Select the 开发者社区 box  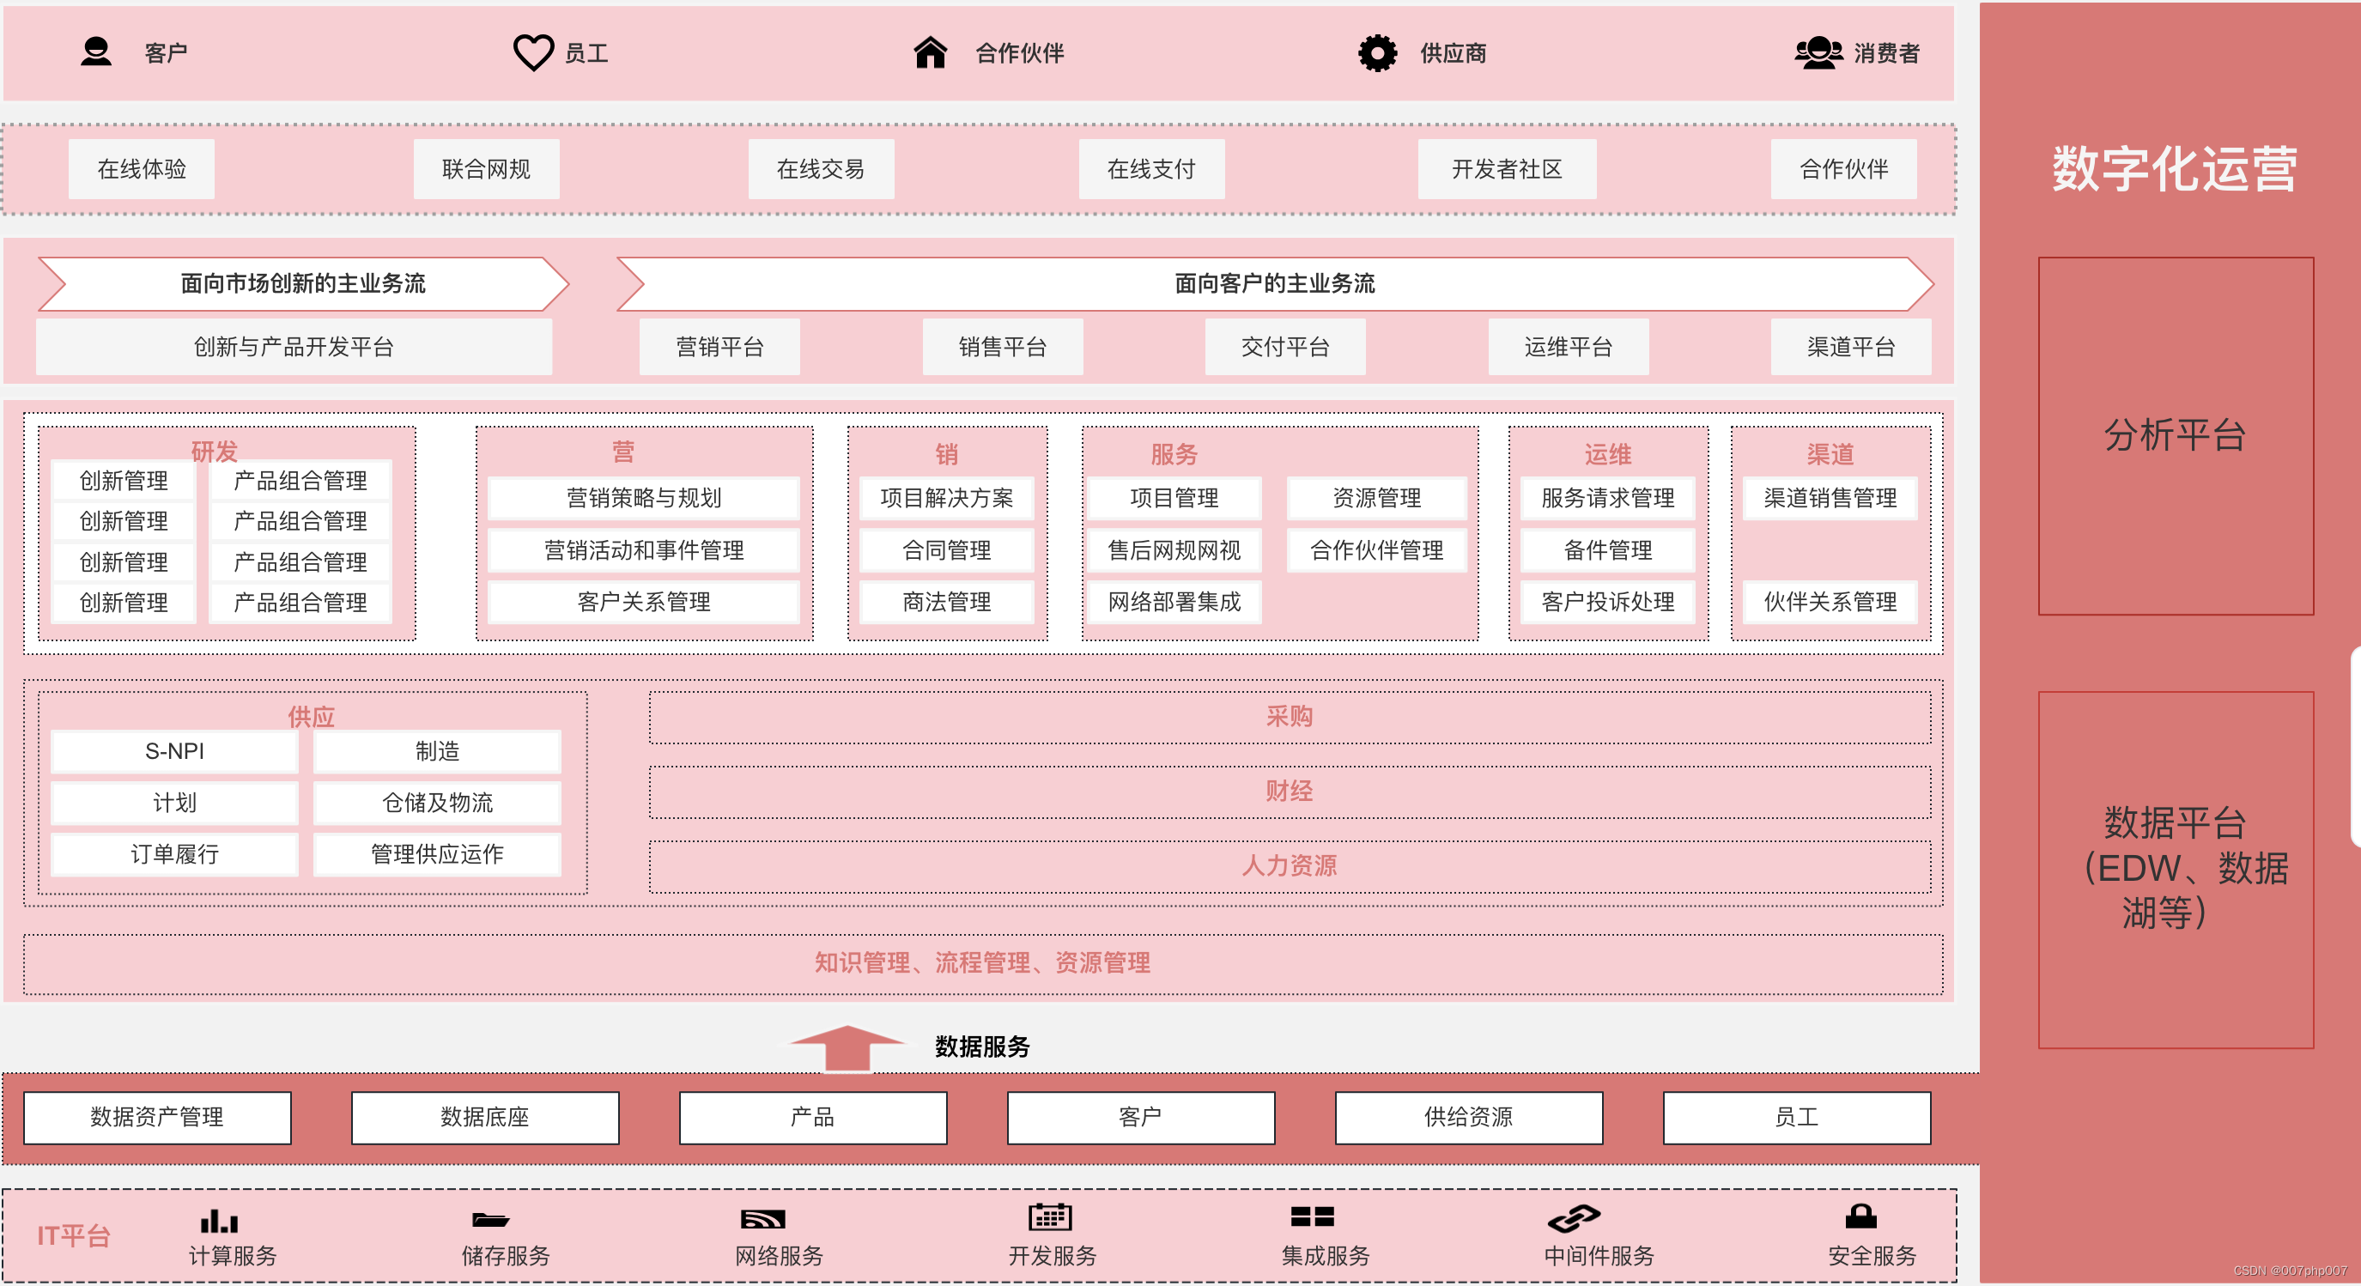pyautogui.click(x=1508, y=170)
